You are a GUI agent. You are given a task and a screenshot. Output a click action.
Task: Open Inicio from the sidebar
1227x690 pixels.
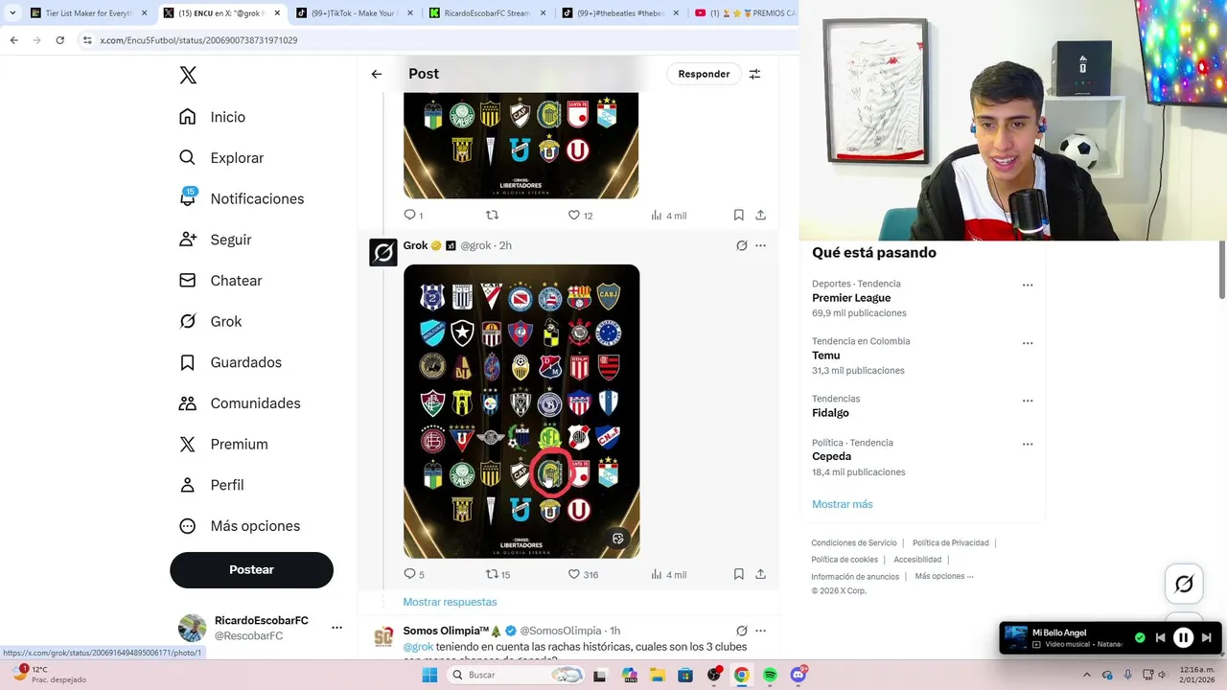pos(213,117)
